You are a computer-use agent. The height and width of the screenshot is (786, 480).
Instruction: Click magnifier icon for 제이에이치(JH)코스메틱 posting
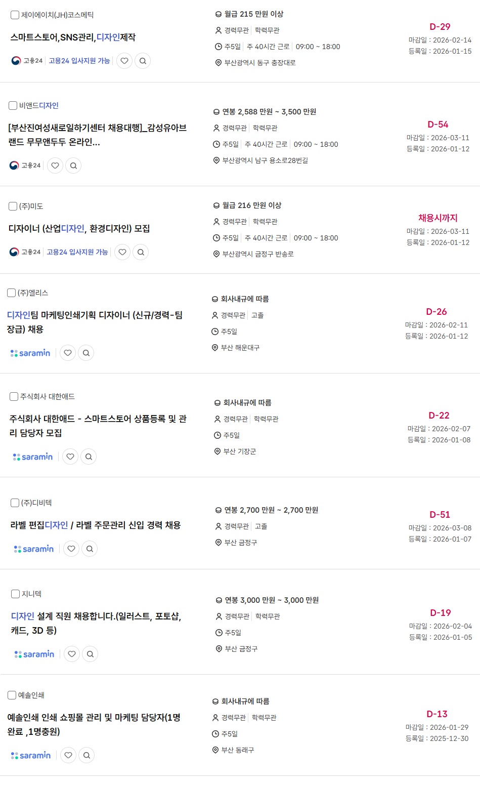click(x=143, y=61)
